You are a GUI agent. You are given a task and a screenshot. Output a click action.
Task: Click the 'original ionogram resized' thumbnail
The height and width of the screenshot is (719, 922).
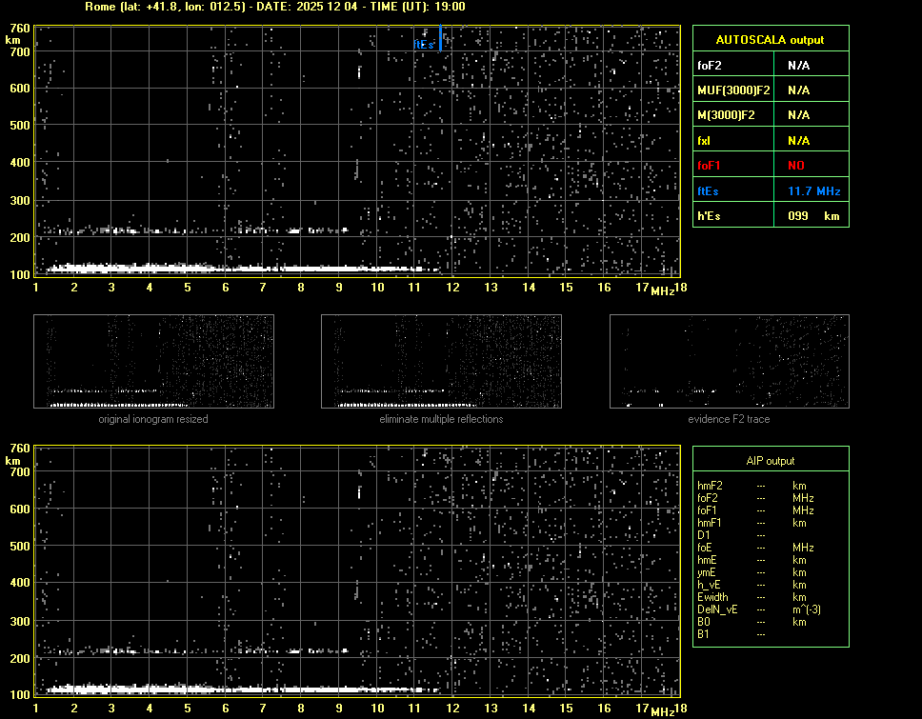pos(153,362)
